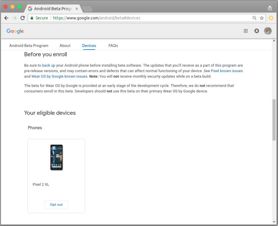Image resolution: width=278 pixels, height=226 pixels.
Task: Click the scrollbar down arrow
Action: pyautogui.click(x=274, y=222)
